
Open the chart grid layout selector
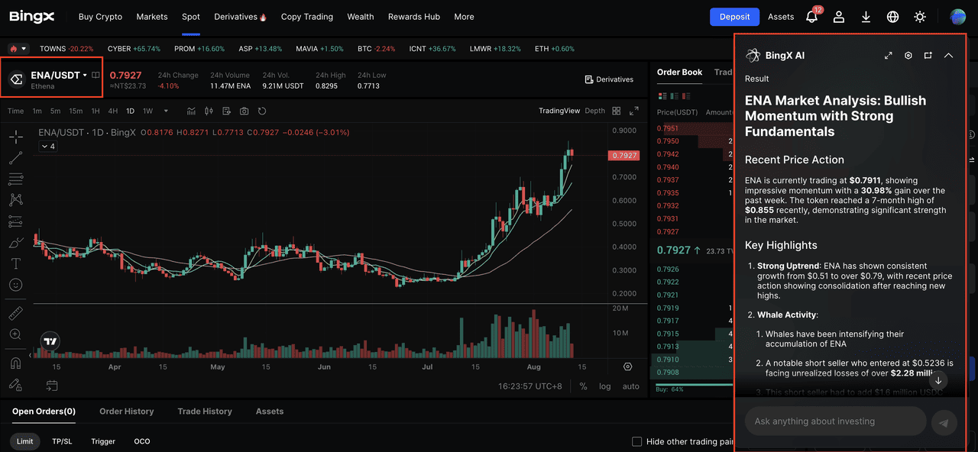(x=616, y=111)
